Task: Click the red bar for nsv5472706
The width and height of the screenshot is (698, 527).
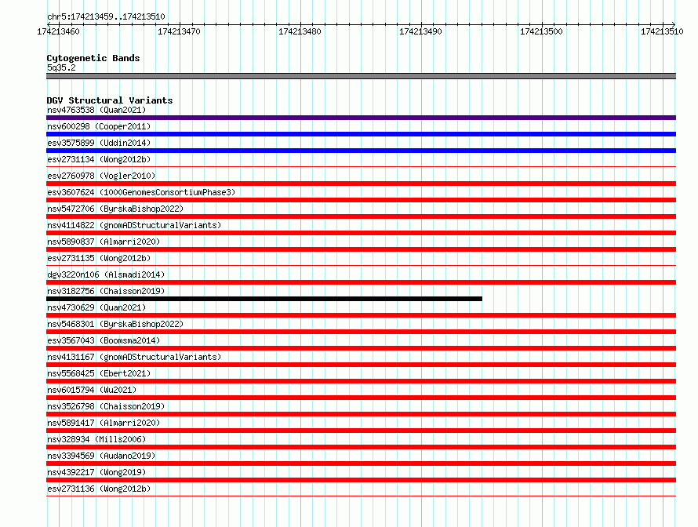Action: pos(361,216)
